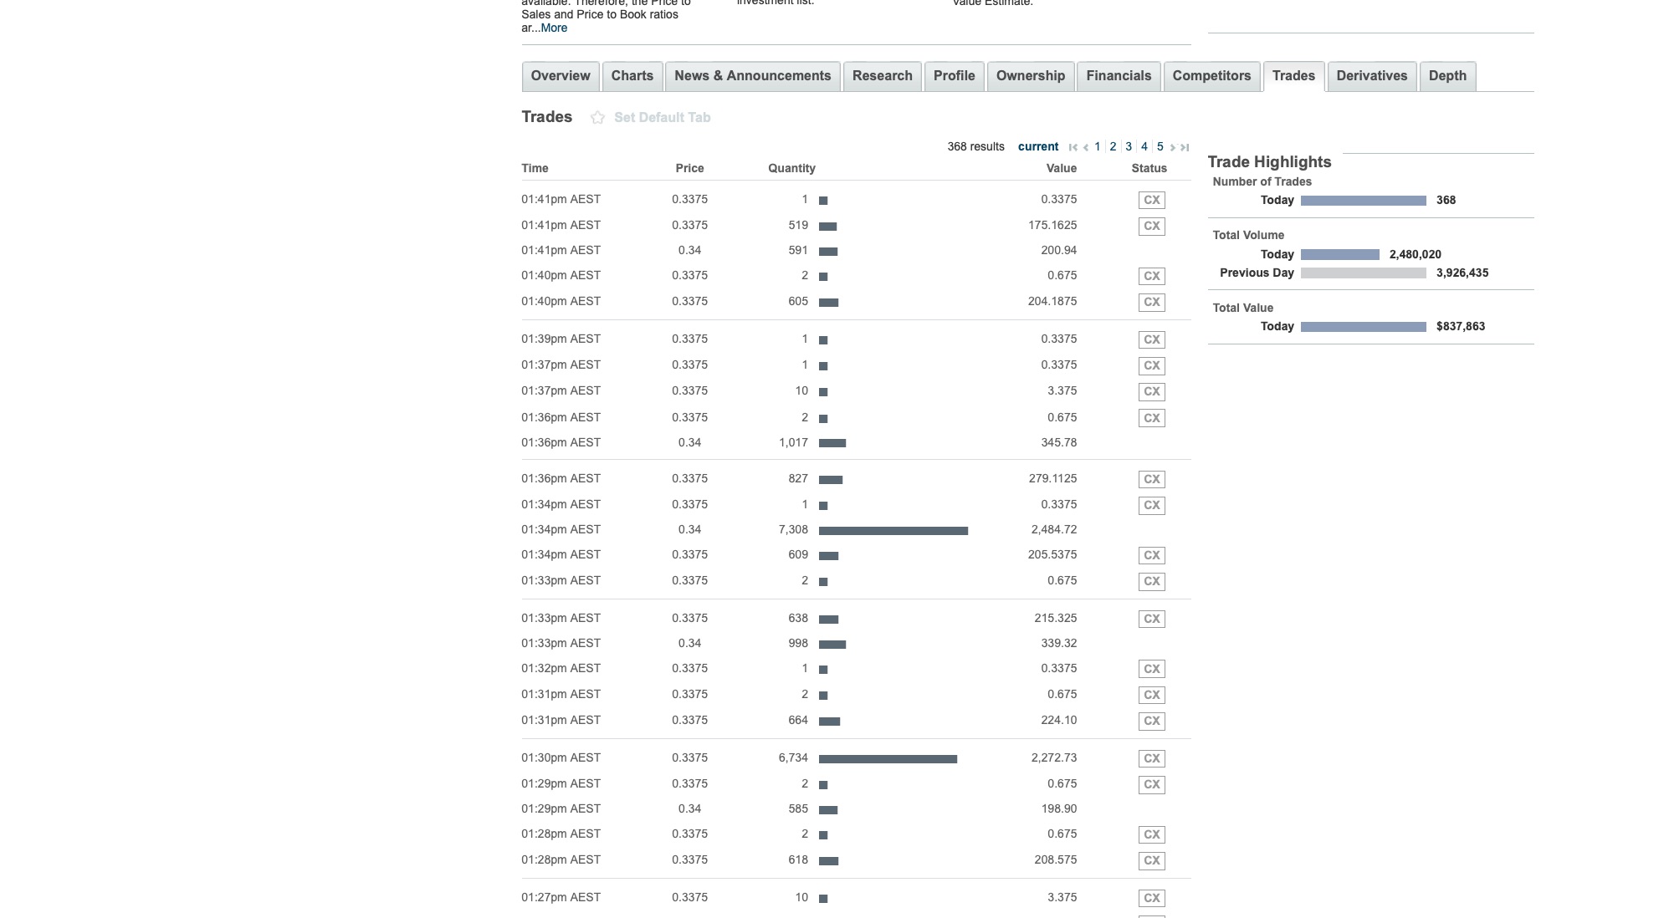
Task: Jump to last page of trade results
Action: tap(1185, 147)
